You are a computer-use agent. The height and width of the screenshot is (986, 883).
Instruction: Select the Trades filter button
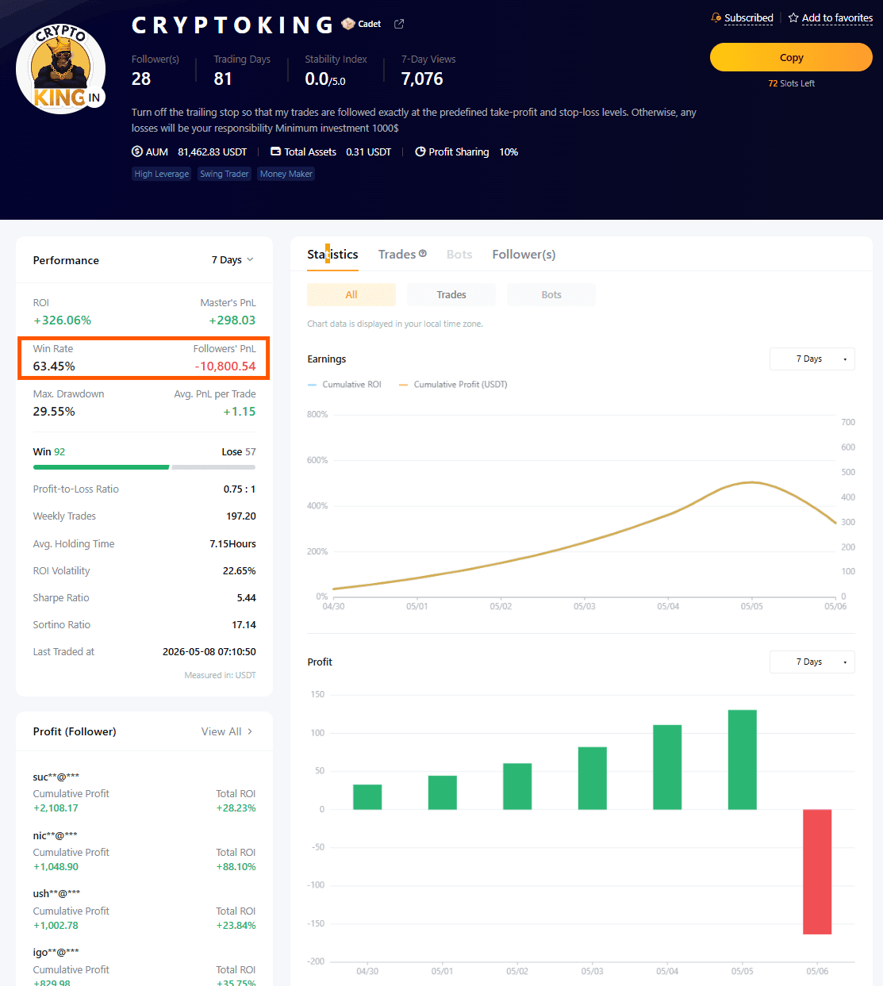[x=451, y=294]
